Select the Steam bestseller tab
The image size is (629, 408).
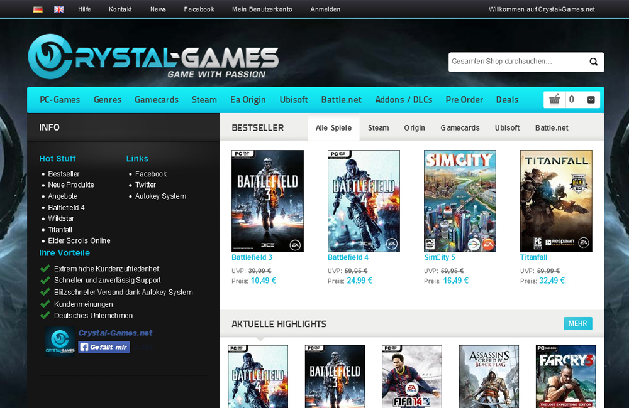378,127
